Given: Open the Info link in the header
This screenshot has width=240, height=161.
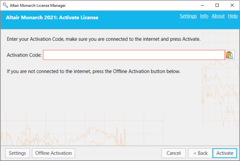Looking at the screenshot, I should coord(204,16).
